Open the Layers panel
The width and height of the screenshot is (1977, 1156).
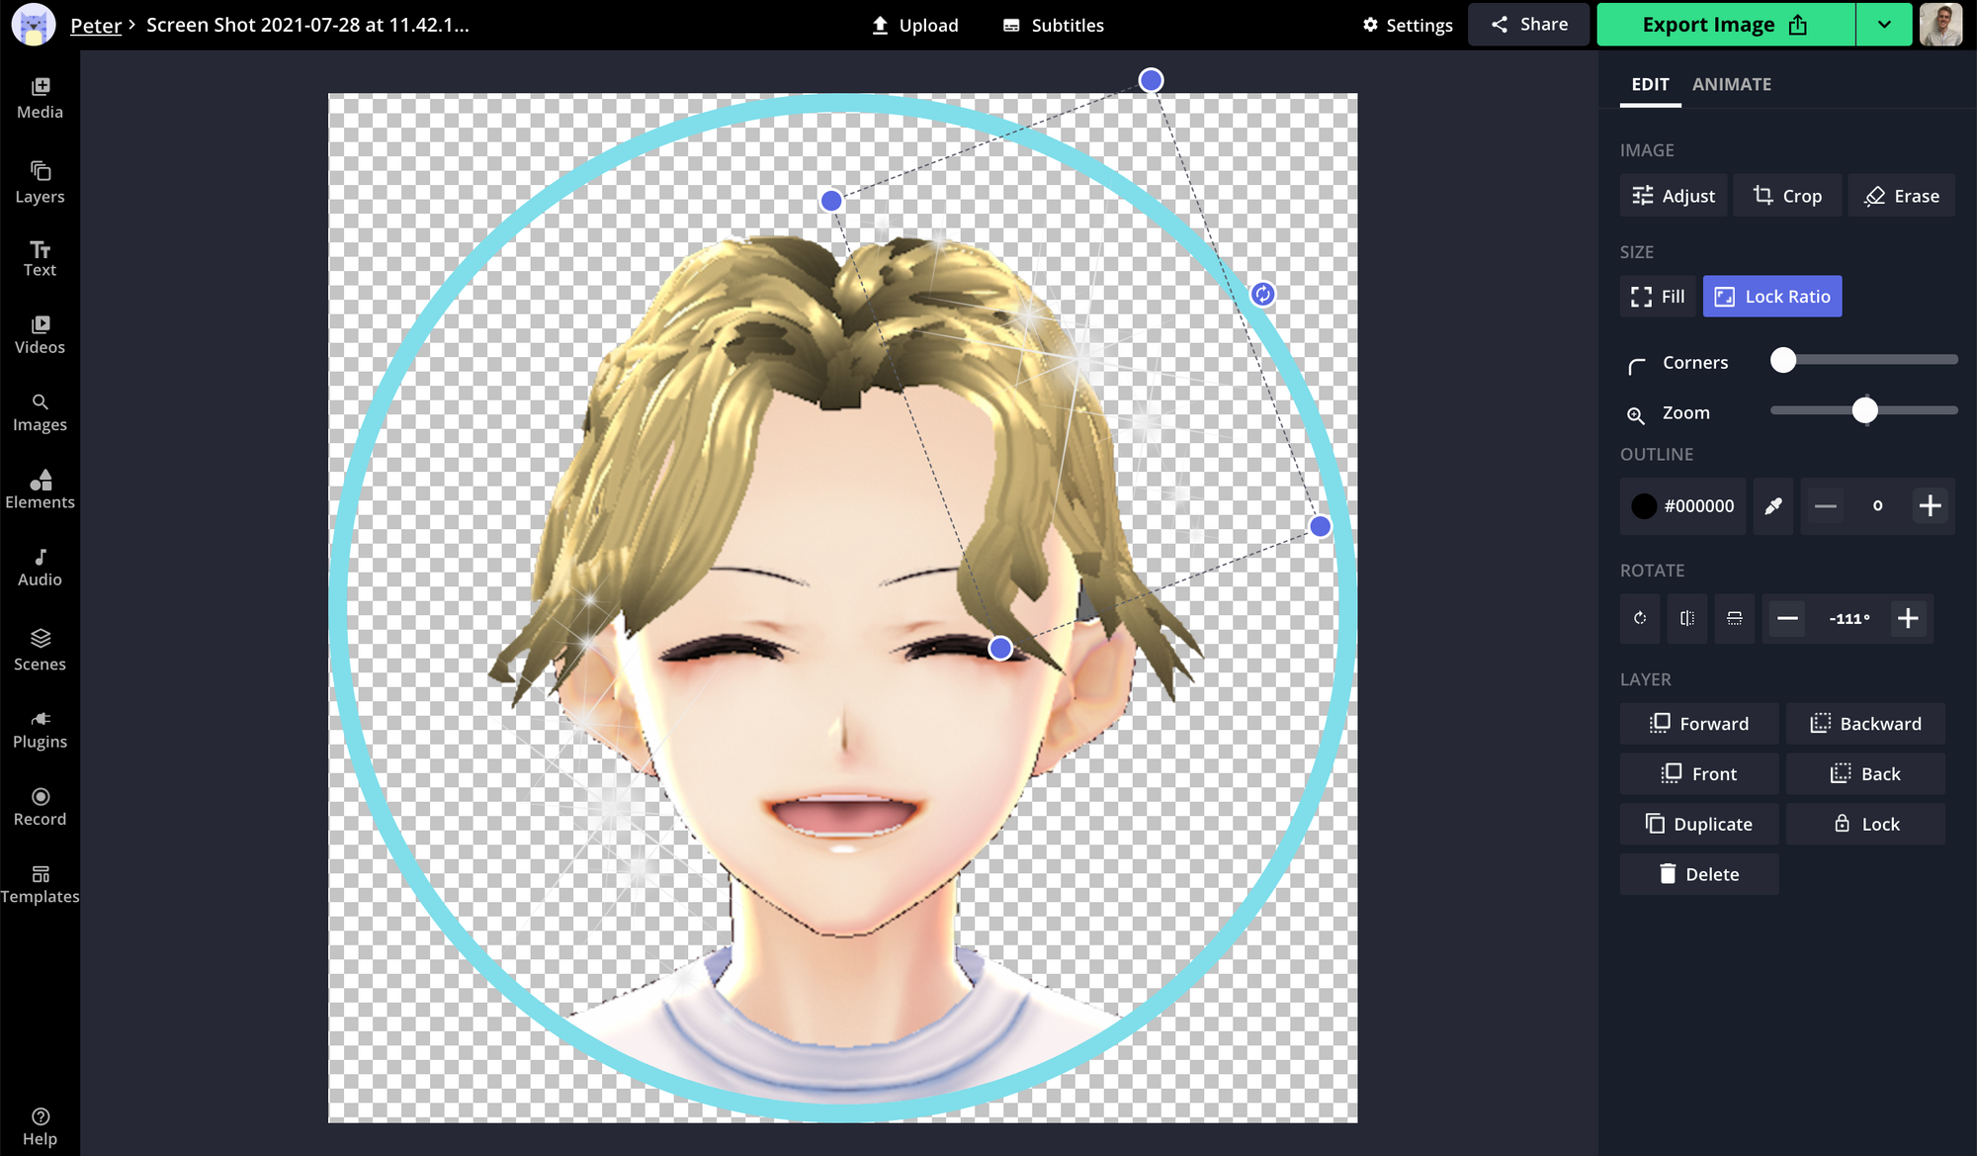(x=40, y=181)
